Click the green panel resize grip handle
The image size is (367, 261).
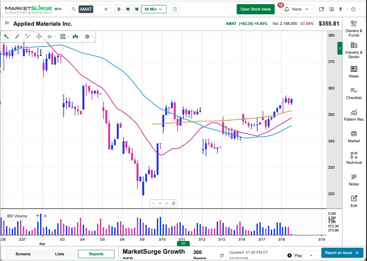point(183,244)
